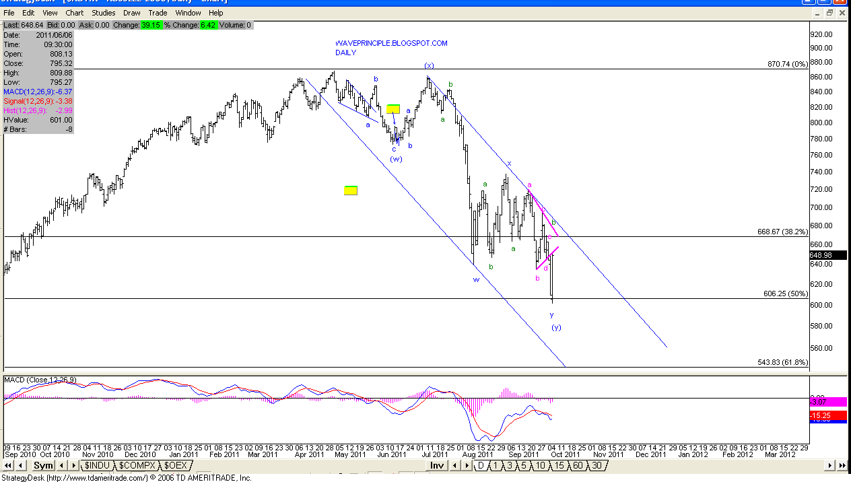851x482 pixels.
Task: Select the 1 minute interval tab
Action: pyautogui.click(x=496, y=465)
